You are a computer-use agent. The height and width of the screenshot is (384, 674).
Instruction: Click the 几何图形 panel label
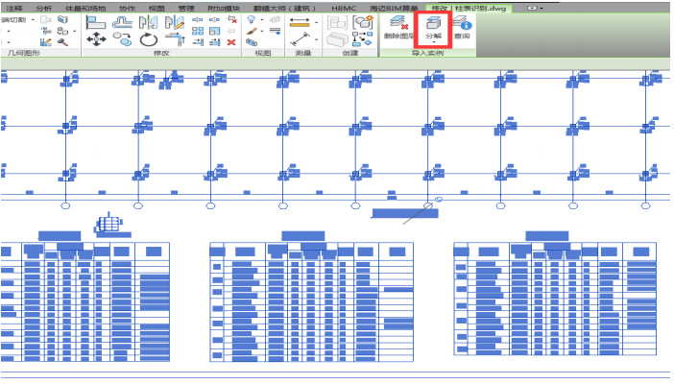point(24,53)
